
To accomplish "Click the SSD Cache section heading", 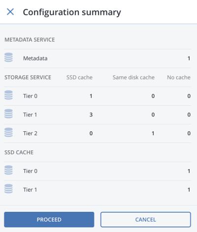I will [19, 152].
